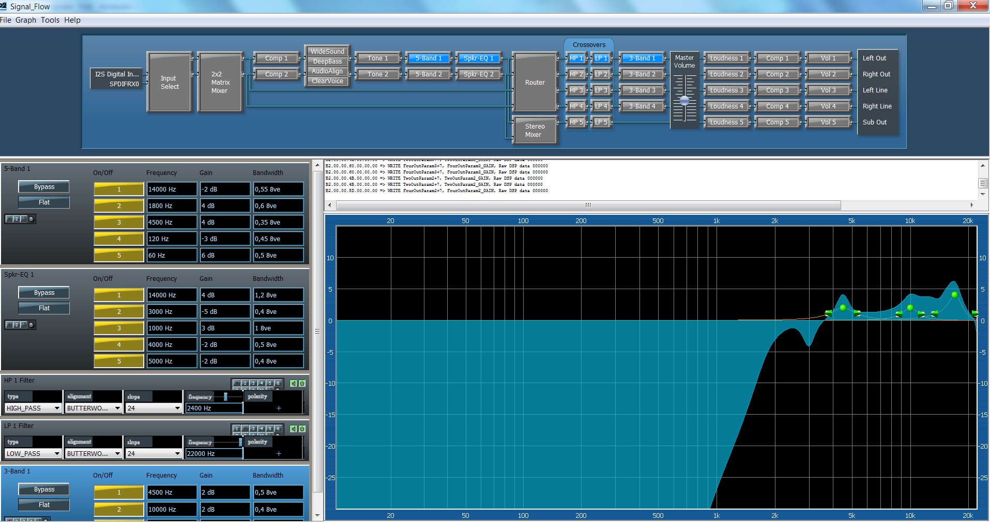The height and width of the screenshot is (522, 990).
Task: Toggle band 1 On/Off in 5-Band 1
Action: (x=118, y=189)
